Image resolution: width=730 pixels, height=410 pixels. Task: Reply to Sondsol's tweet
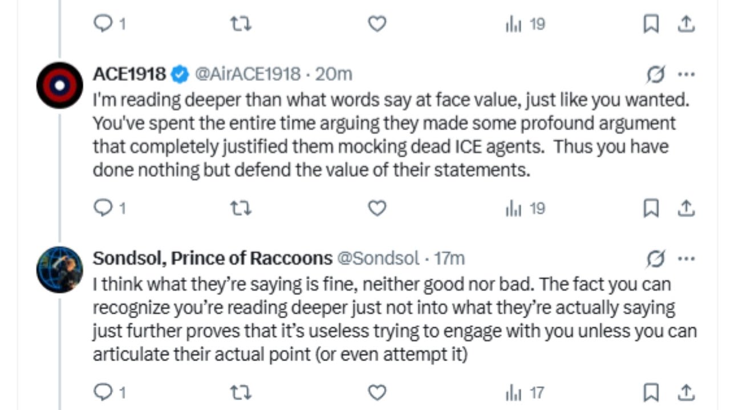(x=103, y=392)
